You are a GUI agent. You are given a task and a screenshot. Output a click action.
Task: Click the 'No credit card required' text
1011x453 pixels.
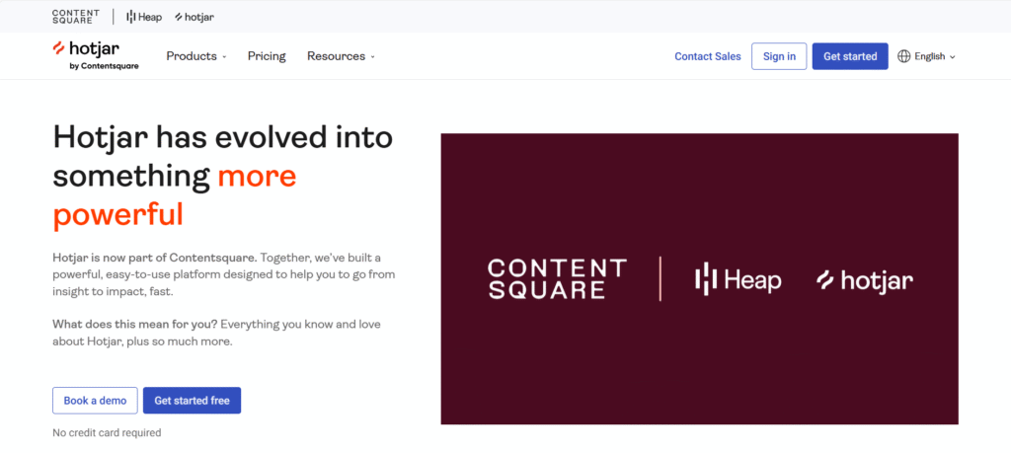click(x=107, y=432)
